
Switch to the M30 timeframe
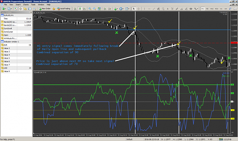coord(217,9)
